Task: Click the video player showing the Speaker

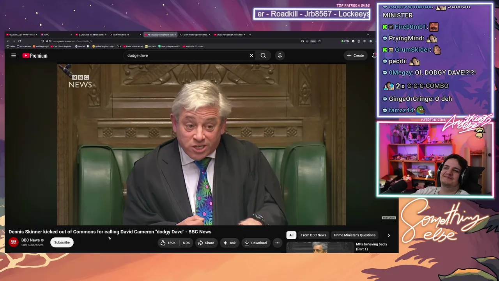Action: point(202,144)
